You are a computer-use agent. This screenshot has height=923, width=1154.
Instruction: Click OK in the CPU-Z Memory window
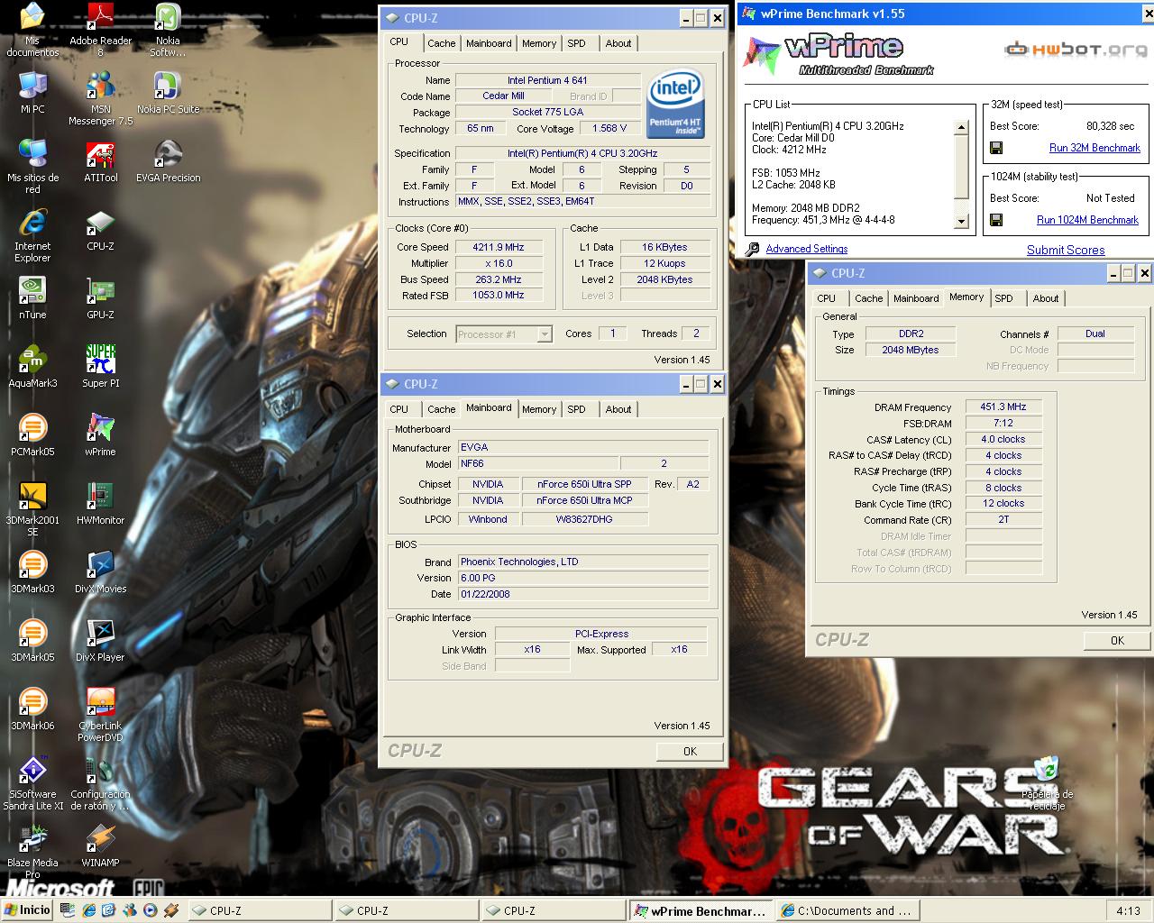(x=1117, y=641)
